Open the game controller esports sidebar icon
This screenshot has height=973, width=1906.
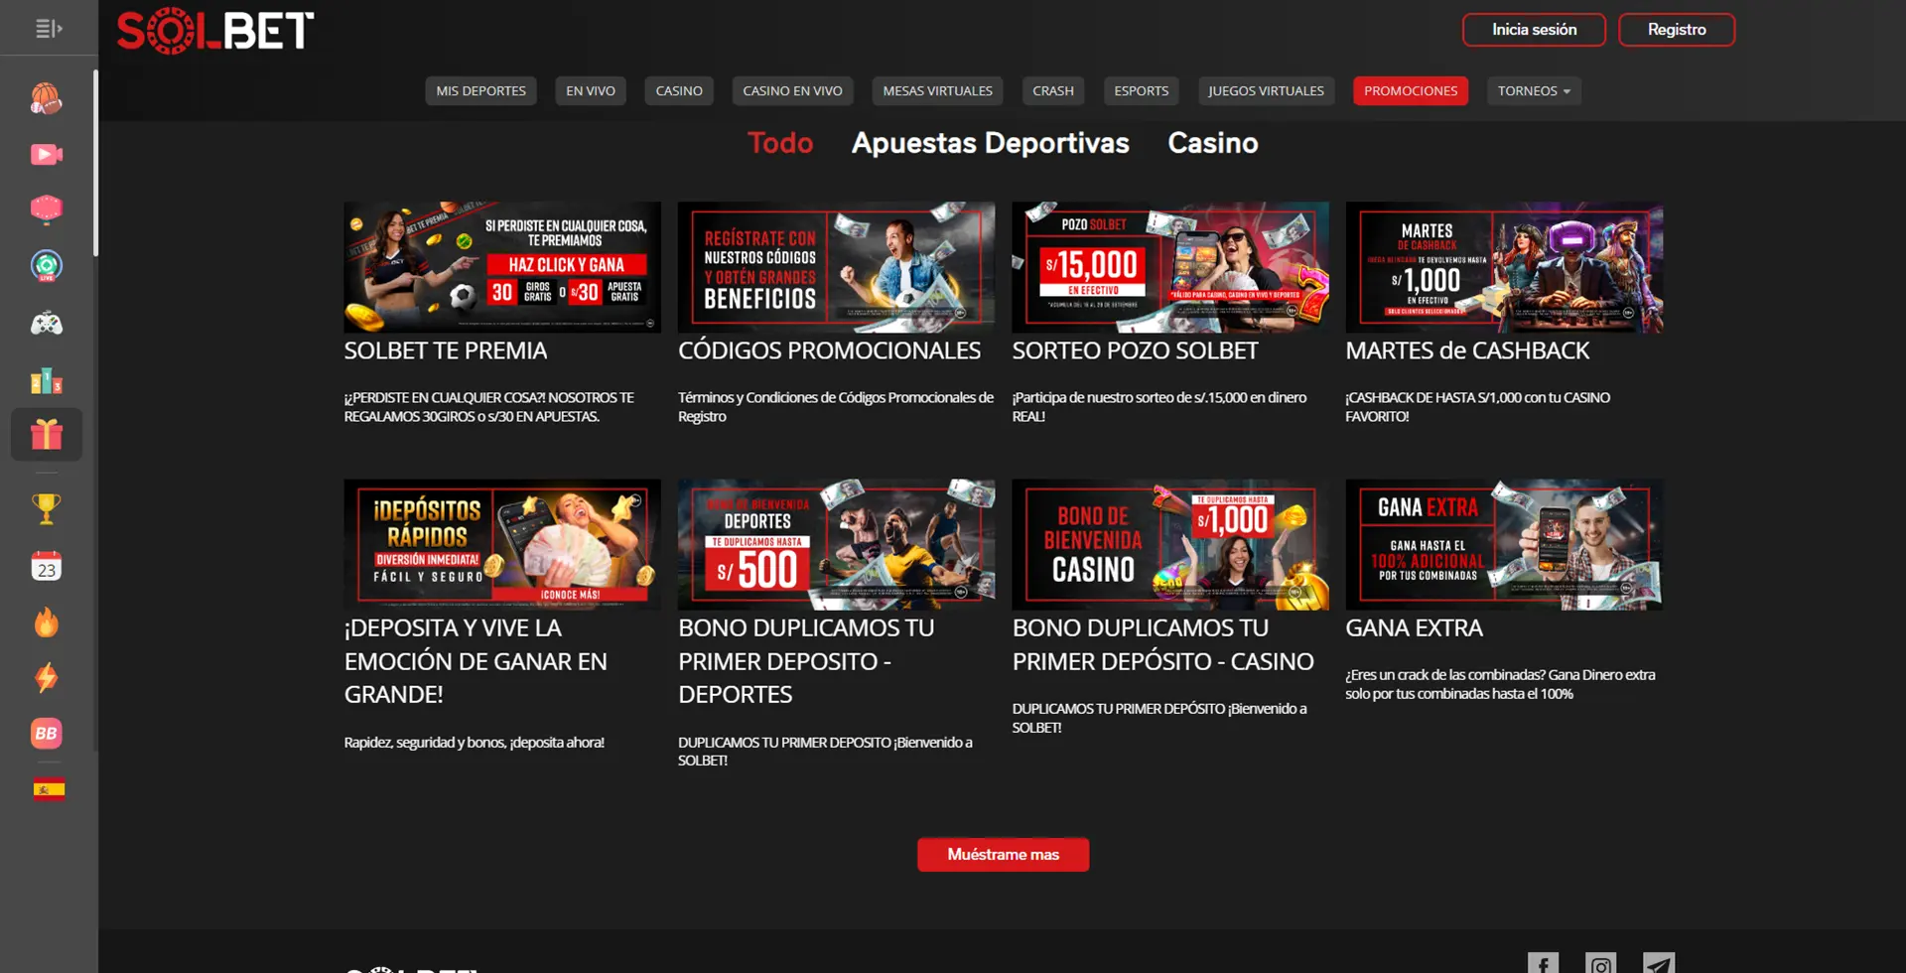[47, 324]
